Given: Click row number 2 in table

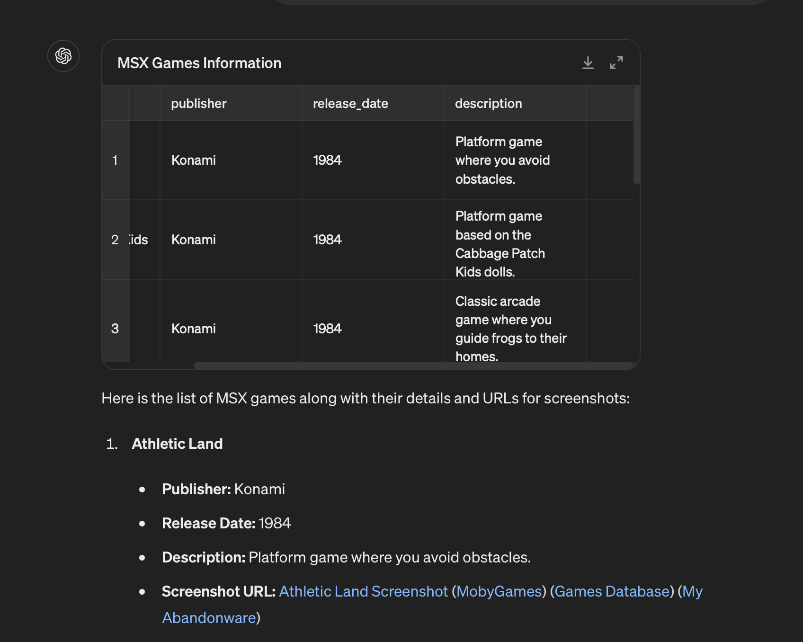Looking at the screenshot, I should pos(115,240).
